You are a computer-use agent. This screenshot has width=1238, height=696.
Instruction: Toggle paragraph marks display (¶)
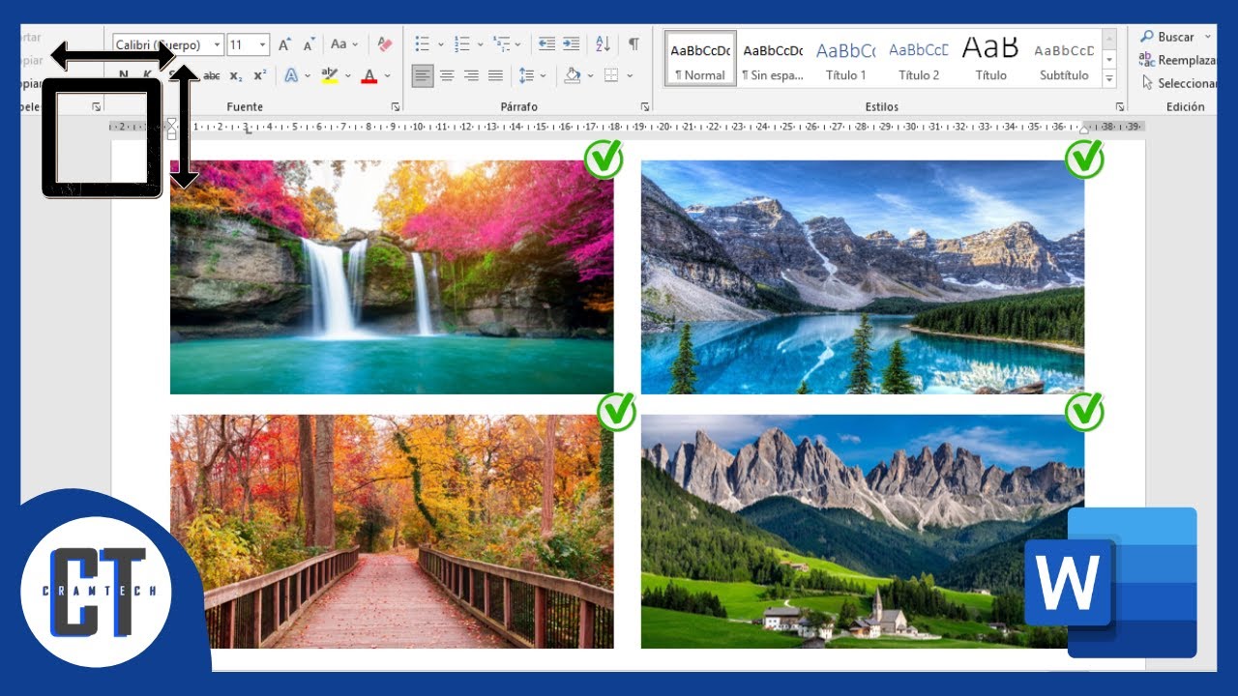pyautogui.click(x=634, y=44)
